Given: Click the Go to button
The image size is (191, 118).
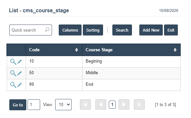Looking at the screenshot, I should click(x=18, y=105).
